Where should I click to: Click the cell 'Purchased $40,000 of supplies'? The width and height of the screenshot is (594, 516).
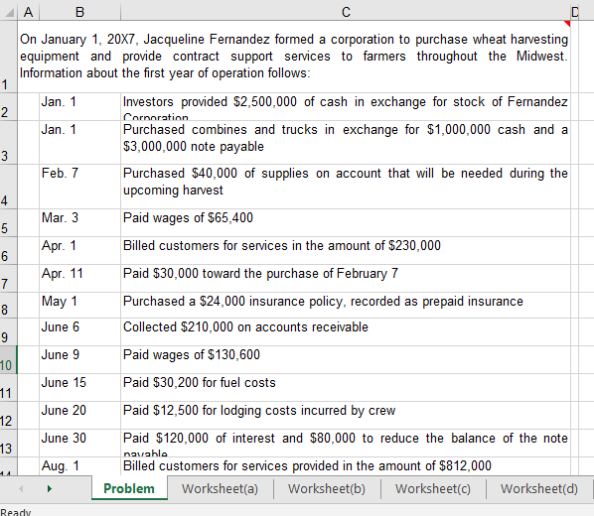pyautogui.click(x=346, y=187)
